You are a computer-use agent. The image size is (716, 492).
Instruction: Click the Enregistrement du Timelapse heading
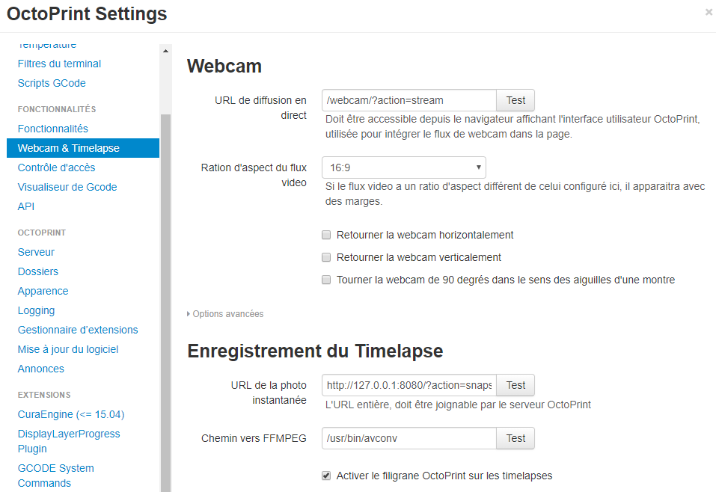coord(315,351)
